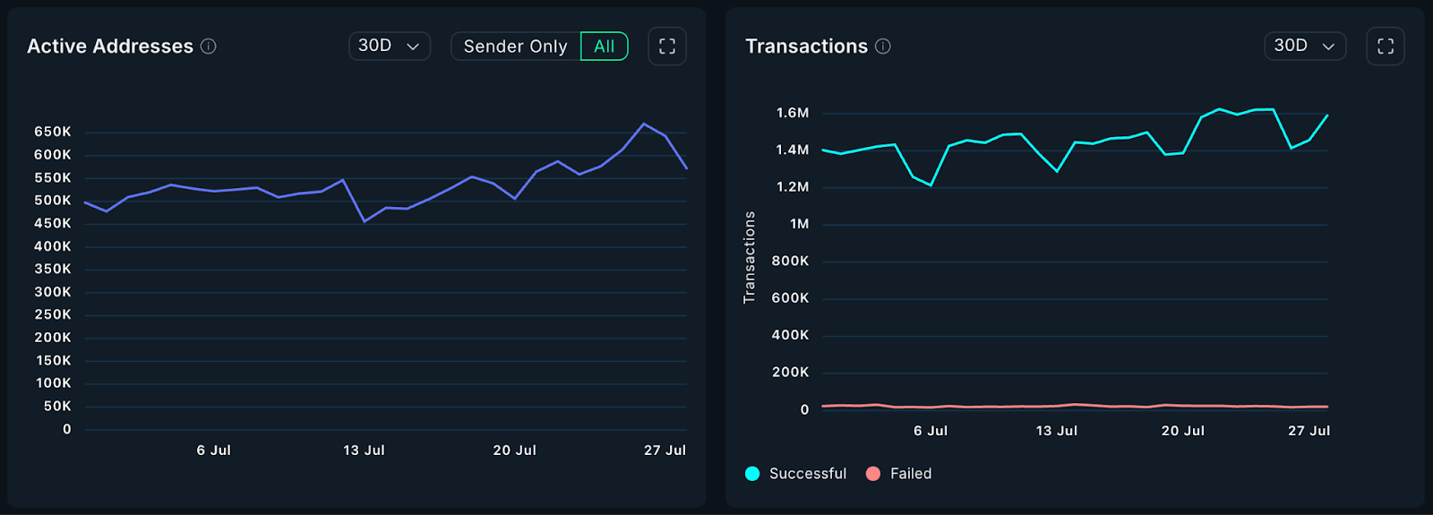Click the red Failed legend dot
This screenshot has height=515, width=1433.
tap(873, 474)
